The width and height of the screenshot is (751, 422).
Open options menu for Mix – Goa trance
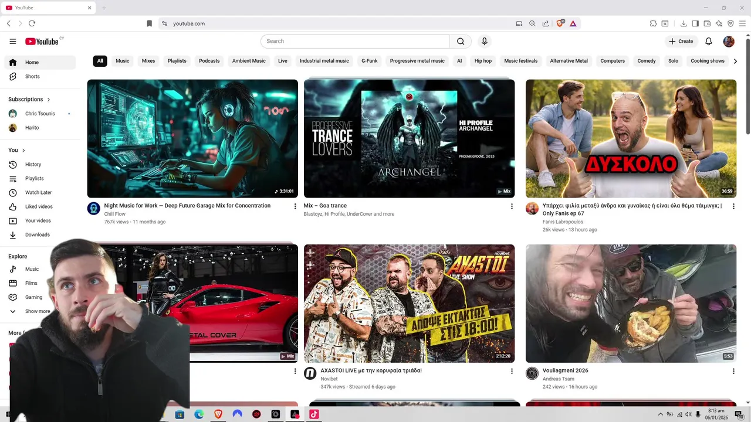[512, 206]
